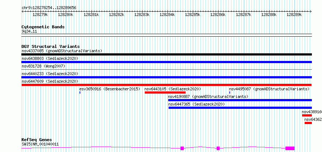Click the black nsv4337085 variant bar
The height and width of the screenshot is (152, 322).
166,54
